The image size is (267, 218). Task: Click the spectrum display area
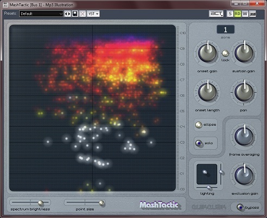[92, 108]
